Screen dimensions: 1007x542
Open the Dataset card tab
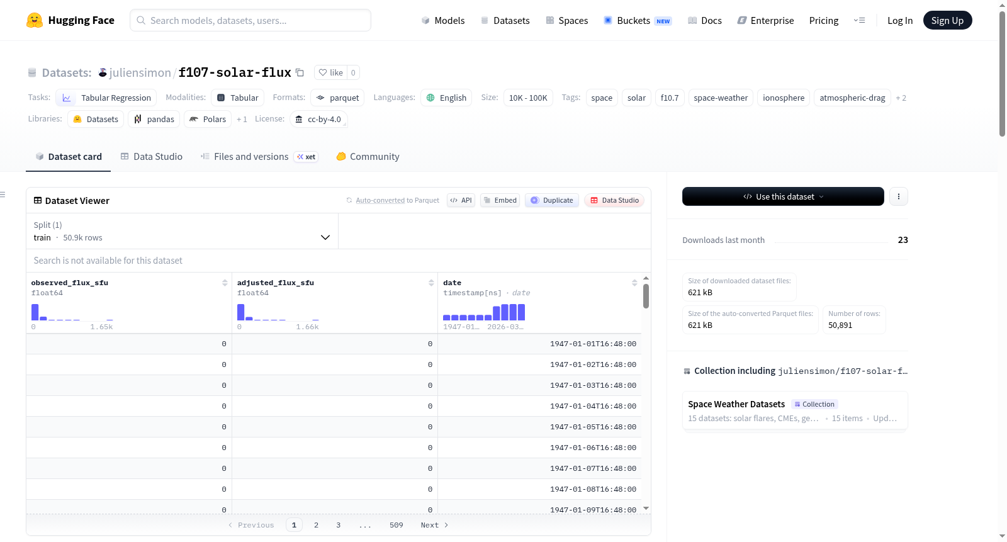[x=69, y=157]
